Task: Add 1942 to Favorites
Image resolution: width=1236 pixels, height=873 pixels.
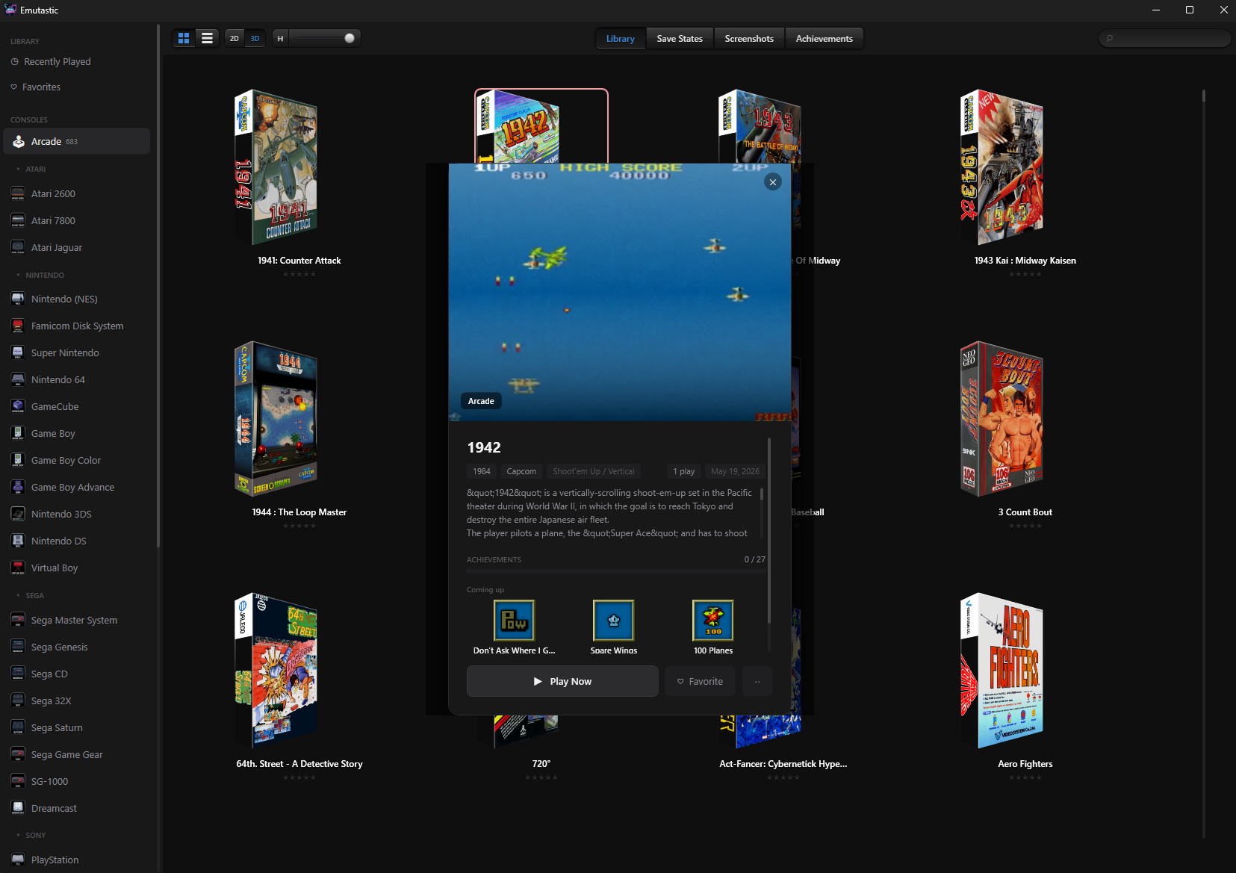Action: click(x=700, y=681)
